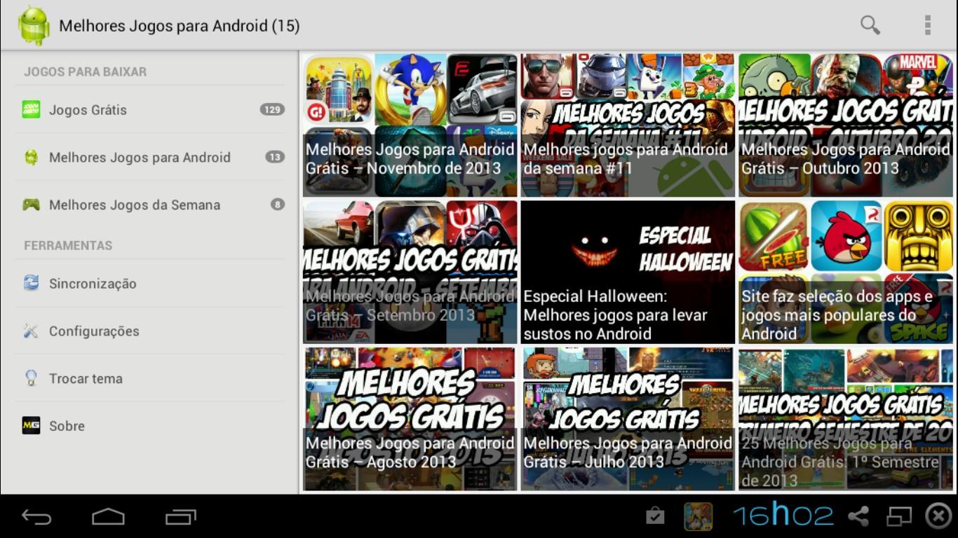Click the Sincronização sync icon
958x538 pixels.
31,283
